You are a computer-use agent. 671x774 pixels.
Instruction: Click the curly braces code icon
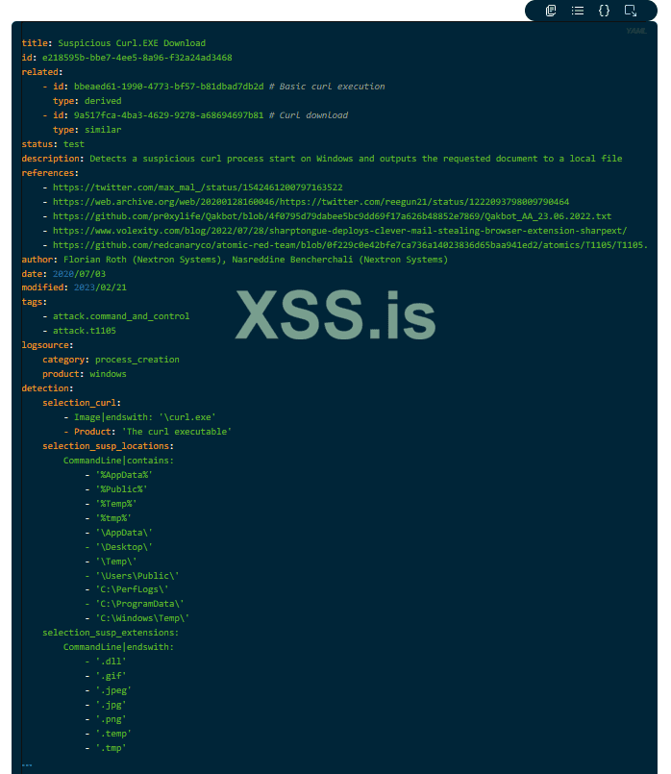tap(604, 11)
